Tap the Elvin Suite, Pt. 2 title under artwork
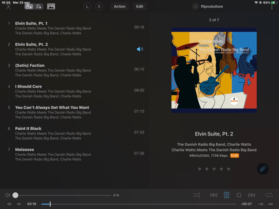 (x=214, y=134)
